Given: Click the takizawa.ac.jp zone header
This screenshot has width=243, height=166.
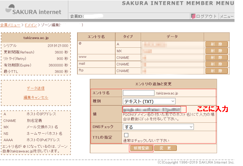Looking at the screenshot, I should (x=36, y=38).
